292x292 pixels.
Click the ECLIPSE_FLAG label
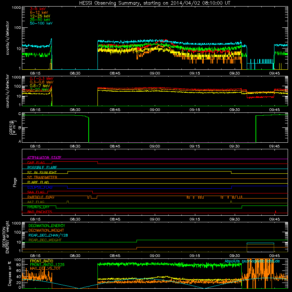(40, 187)
